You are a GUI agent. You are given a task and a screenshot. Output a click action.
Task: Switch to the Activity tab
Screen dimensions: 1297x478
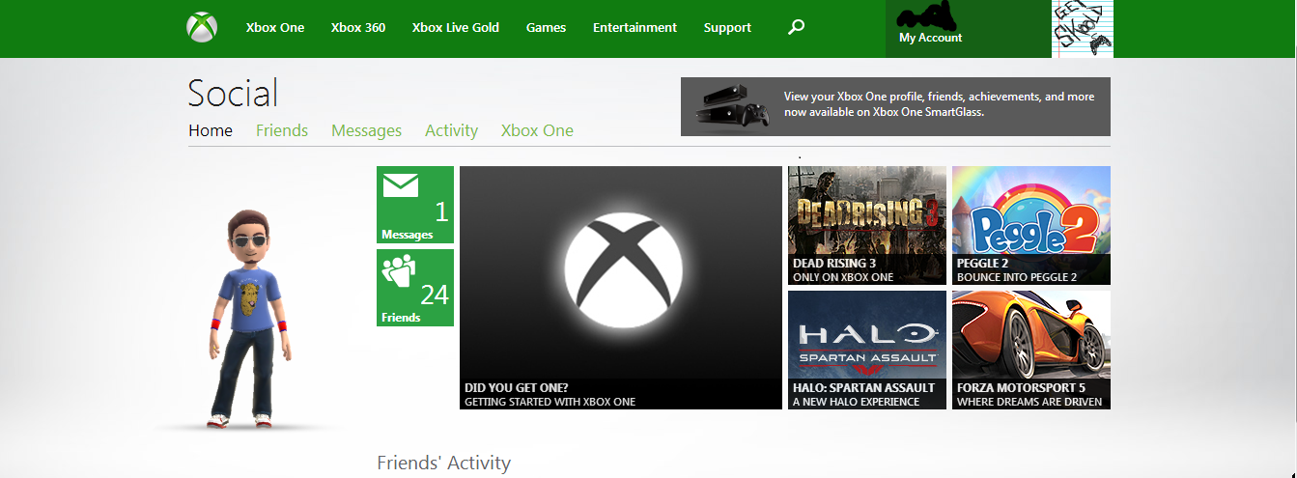coord(451,130)
